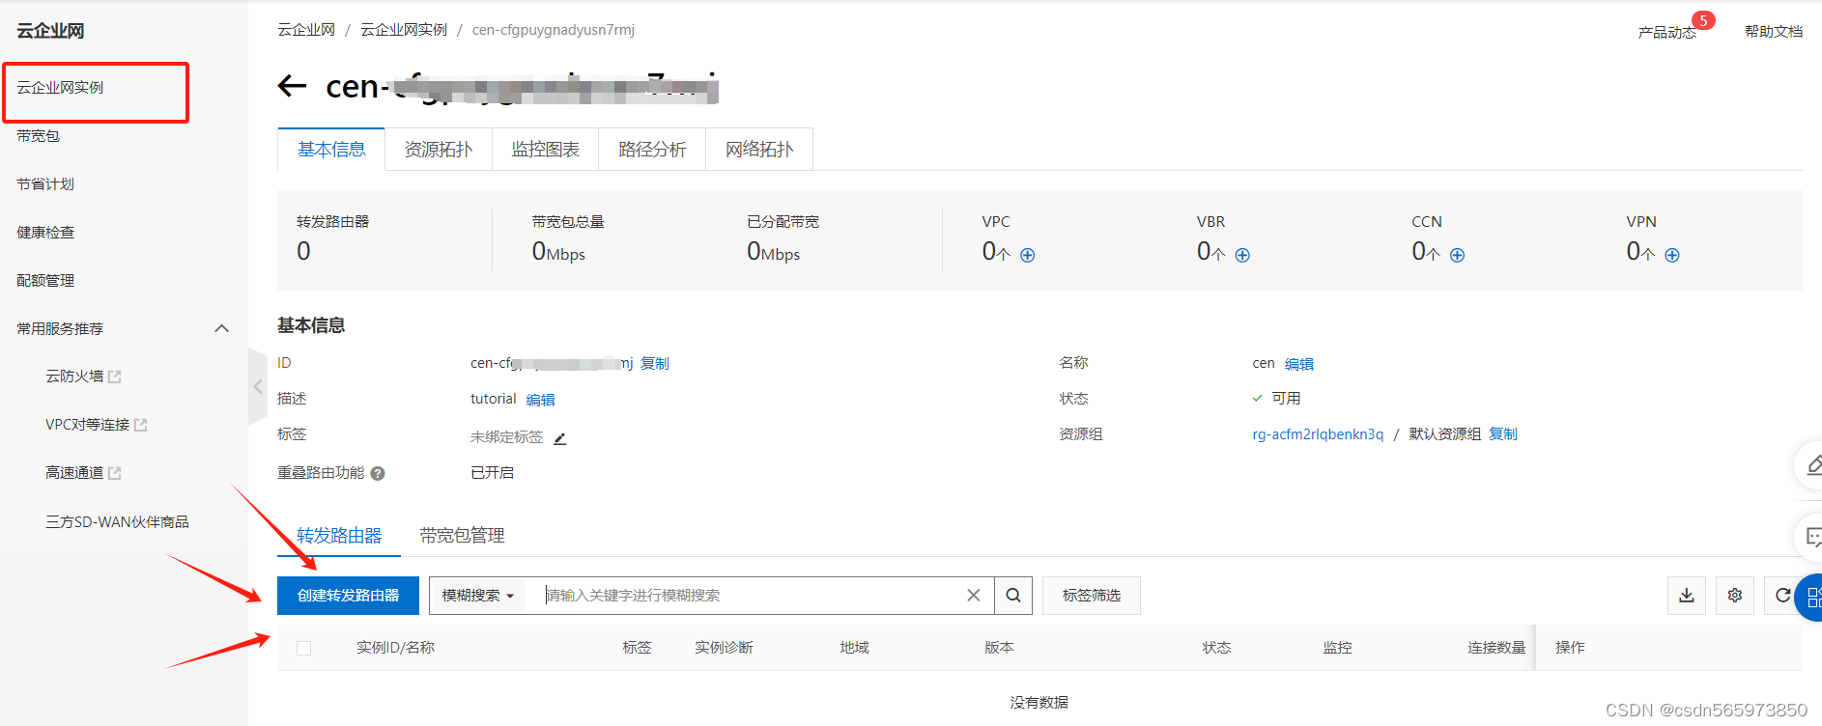Clear the search field with X icon
This screenshot has width=1822, height=726.
[x=974, y=596]
